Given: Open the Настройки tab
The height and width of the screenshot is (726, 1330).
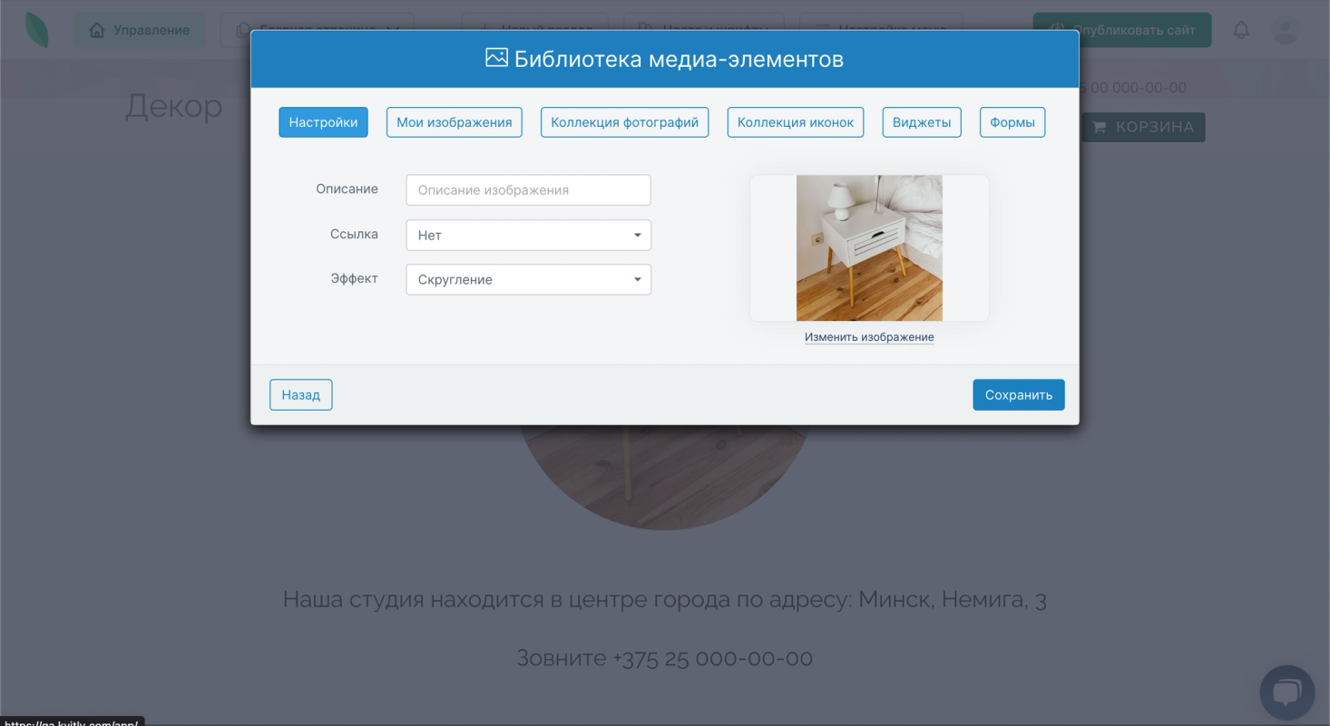Looking at the screenshot, I should coord(323,122).
